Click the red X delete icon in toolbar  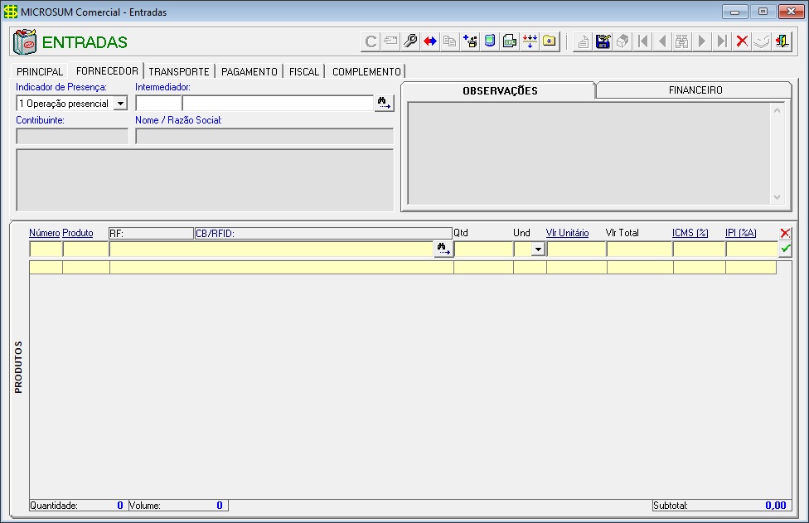pos(742,41)
